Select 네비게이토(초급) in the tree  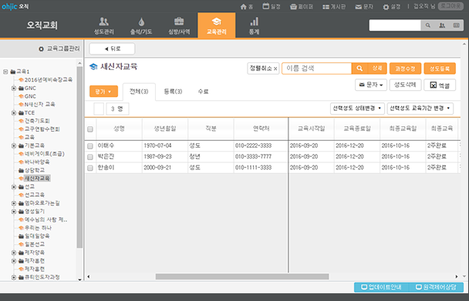click(44, 154)
